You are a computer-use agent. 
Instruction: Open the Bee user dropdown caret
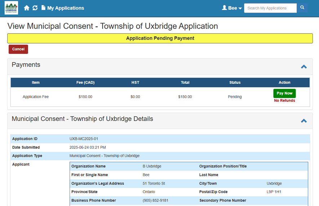[240, 8]
